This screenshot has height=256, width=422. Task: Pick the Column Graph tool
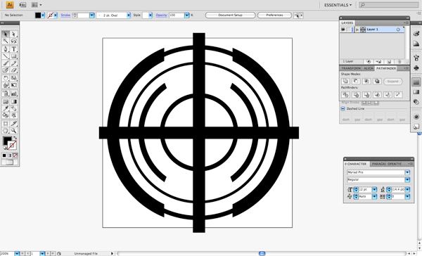(14, 94)
